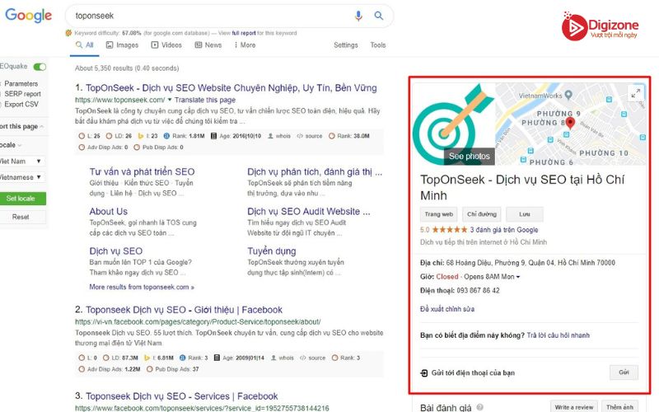Click 3 đánh giá trên Google reviews link
Image resolution: width=659 pixels, height=412 pixels.
click(x=504, y=230)
